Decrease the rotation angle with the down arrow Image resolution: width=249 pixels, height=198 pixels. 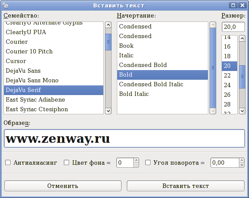[242, 165]
